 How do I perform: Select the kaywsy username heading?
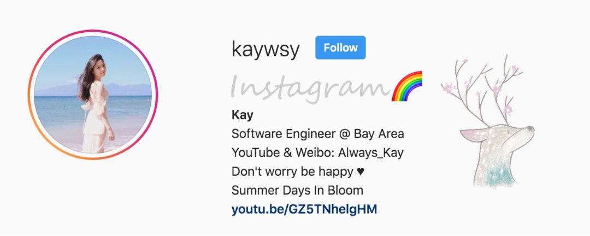pyautogui.click(x=265, y=49)
